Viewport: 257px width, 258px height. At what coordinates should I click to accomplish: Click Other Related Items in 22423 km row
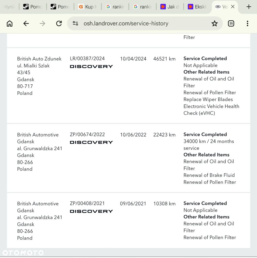[207, 155]
